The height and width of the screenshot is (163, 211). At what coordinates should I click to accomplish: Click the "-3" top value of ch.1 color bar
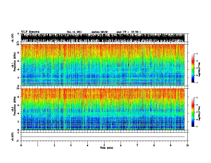point(196,54)
